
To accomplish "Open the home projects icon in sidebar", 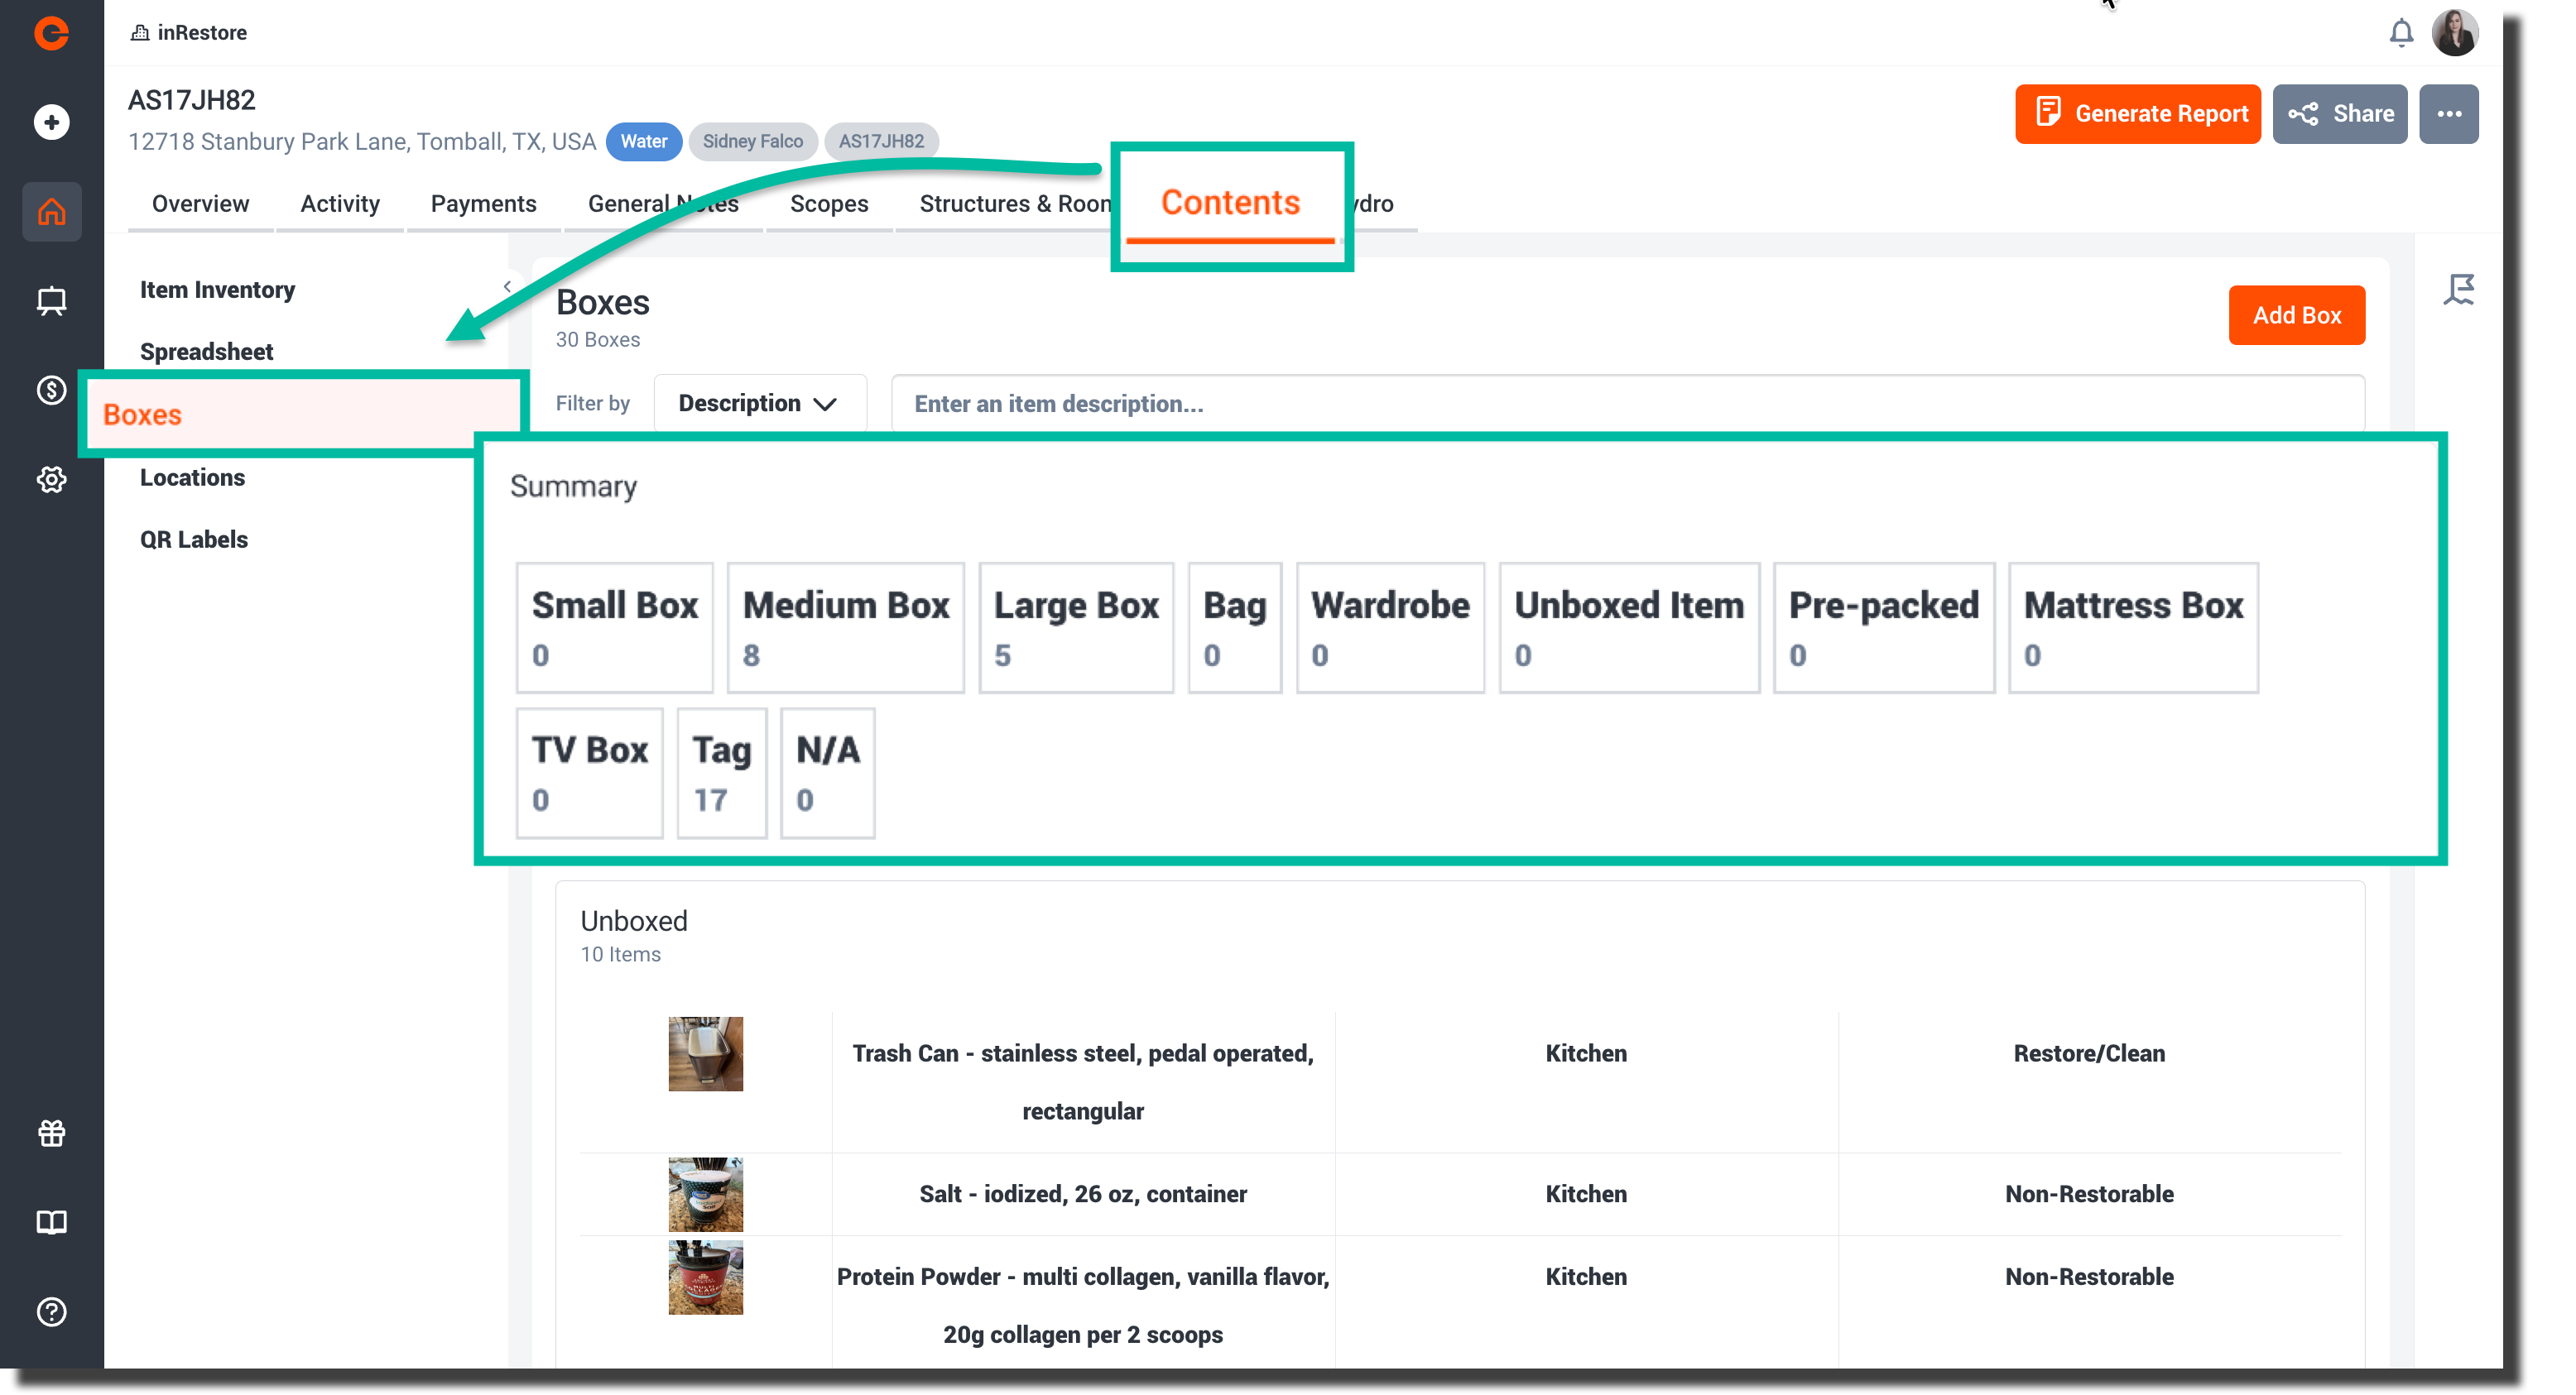I will click(51, 211).
